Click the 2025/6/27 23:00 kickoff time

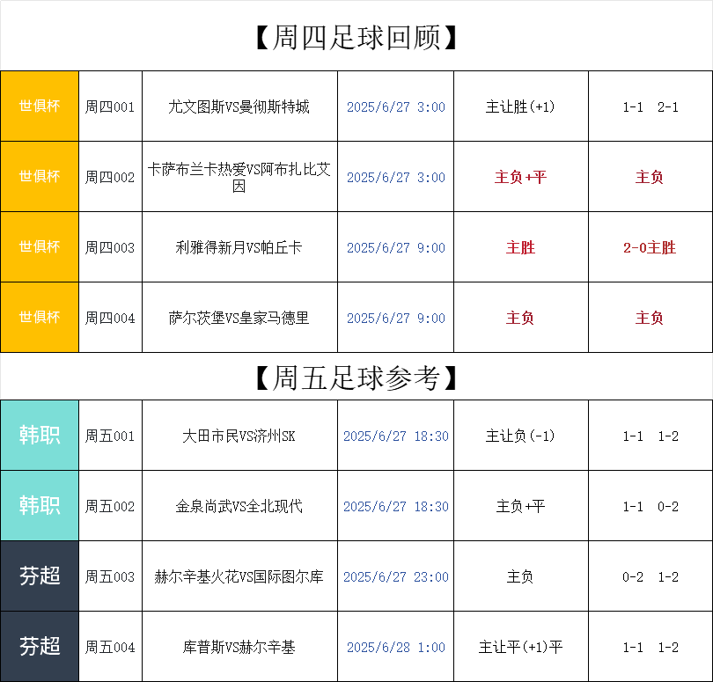point(395,576)
